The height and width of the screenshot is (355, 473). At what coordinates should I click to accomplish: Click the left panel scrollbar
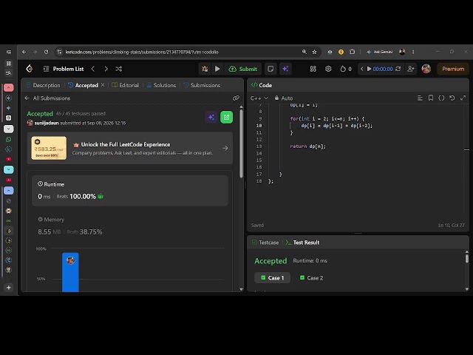click(x=241, y=143)
